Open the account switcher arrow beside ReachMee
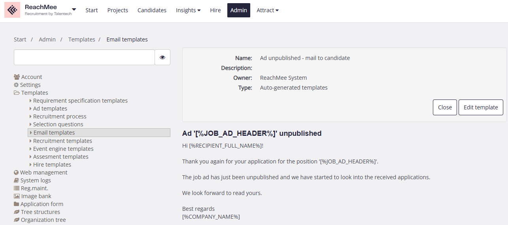508x225 pixels. pos(74,9)
